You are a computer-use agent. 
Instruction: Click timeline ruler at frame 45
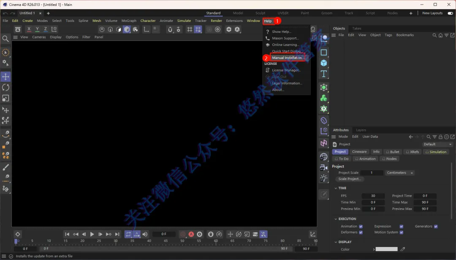pyautogui.click(x=166, y=241)
